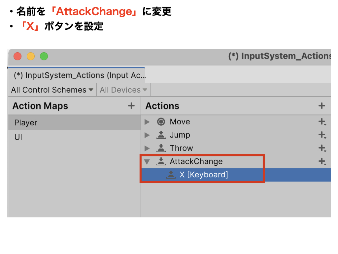Select the Player action map
The height and width of the screenshot is (254, 338).
coord(74,123)
